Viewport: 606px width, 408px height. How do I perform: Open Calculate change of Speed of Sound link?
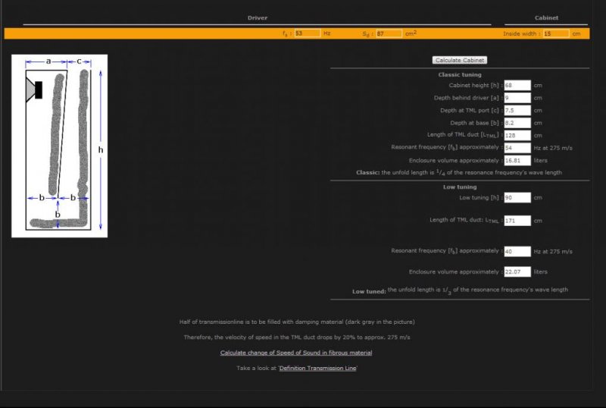tap(296, 353)
